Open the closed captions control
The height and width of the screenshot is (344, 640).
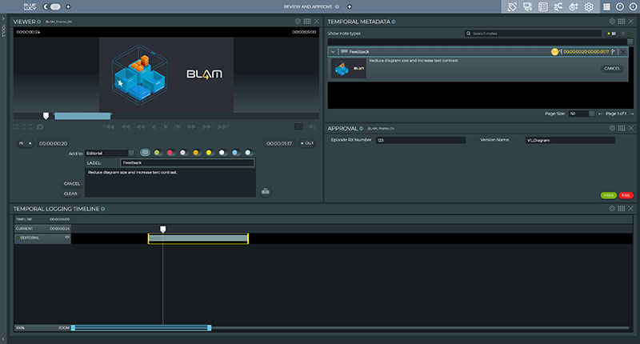(x=299, y=126)
